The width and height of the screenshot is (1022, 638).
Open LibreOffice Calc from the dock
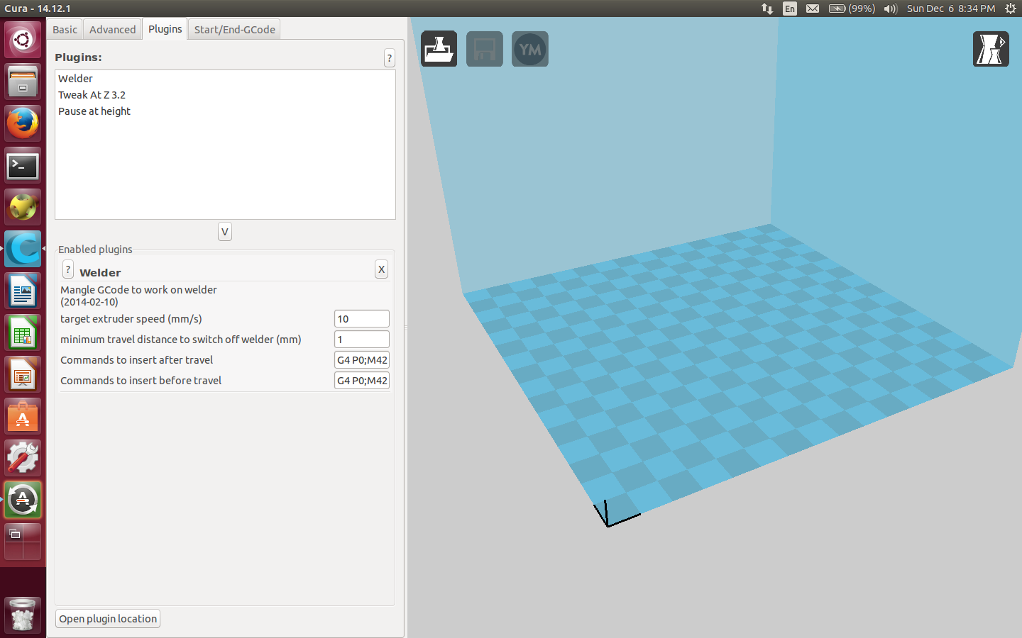[23, 333]
